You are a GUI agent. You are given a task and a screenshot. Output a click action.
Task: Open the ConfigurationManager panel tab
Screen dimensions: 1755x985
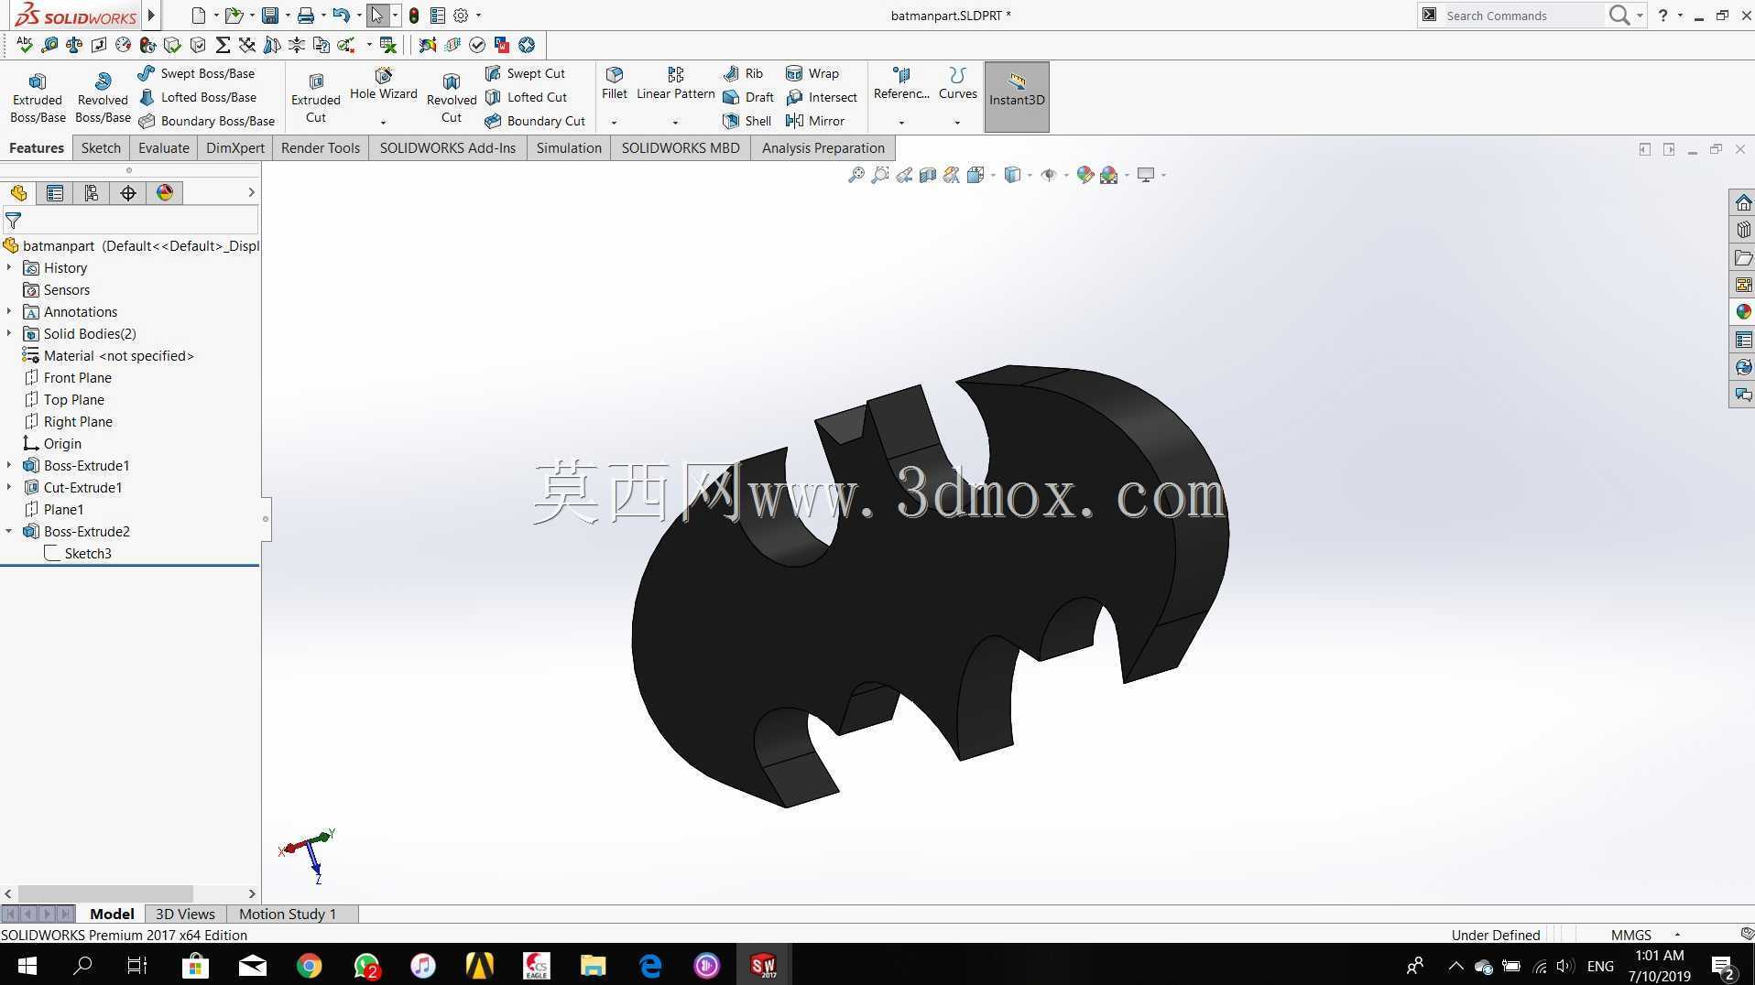click(92, 193)
